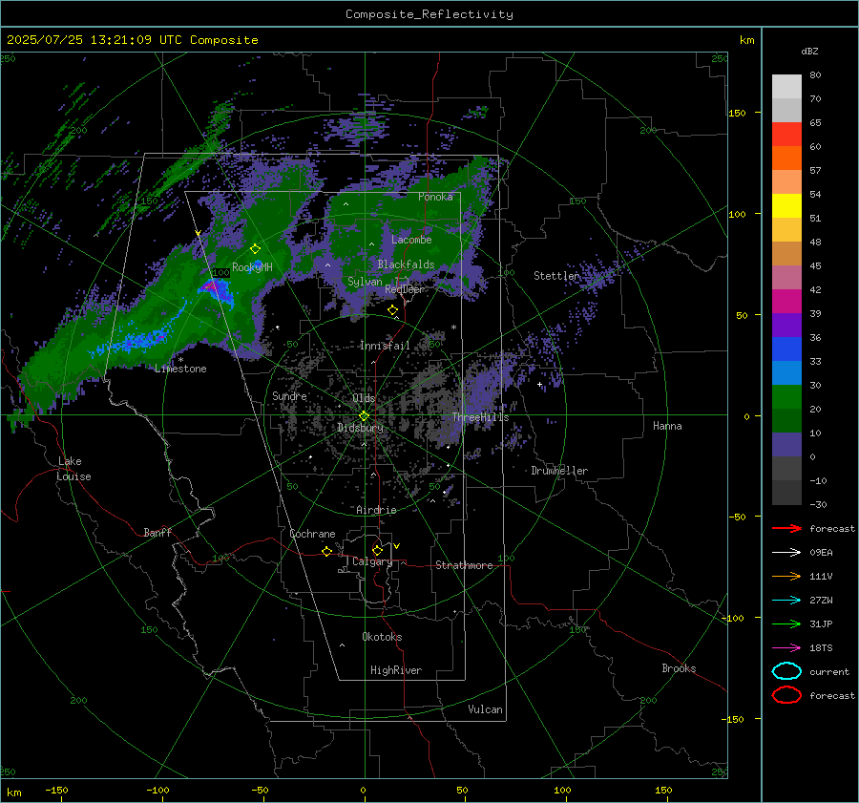Image resolution: width=859 pixels, height=803 pixels.
Task: Click the 'current' legend text
Action: (829, 671)
